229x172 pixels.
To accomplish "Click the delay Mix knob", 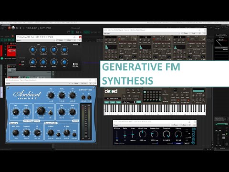I will (64, 62).
